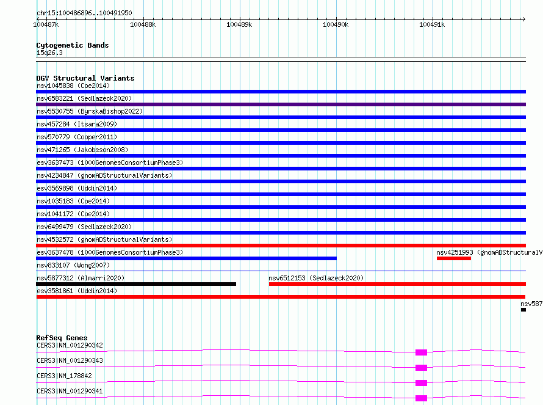The image size is (543, 405).
Task: Click the red nsv6512153 (Sedlazeck2020) bar
Action: point(397,284)
